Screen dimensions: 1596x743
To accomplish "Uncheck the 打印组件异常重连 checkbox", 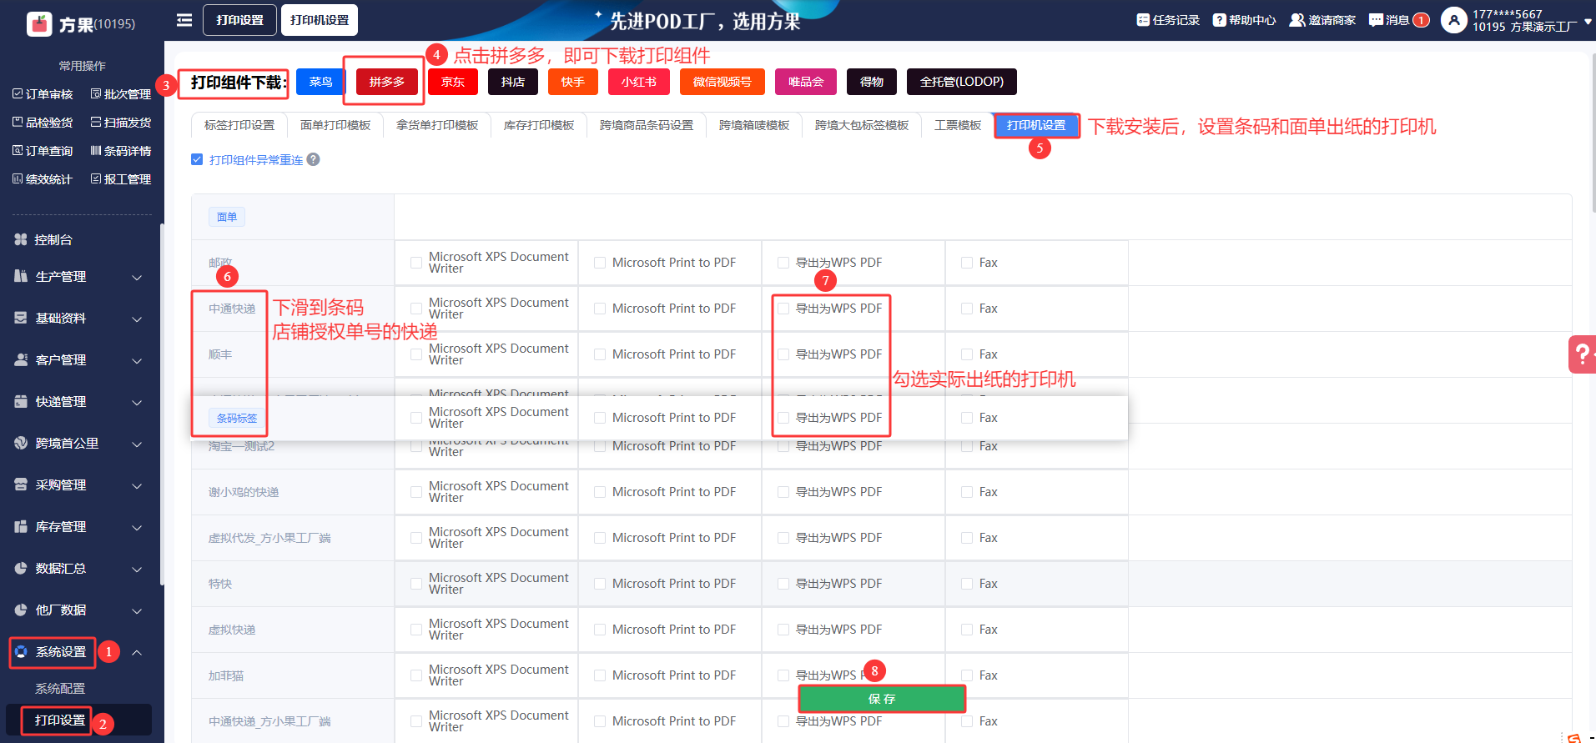I will click(x=197, y=159).
